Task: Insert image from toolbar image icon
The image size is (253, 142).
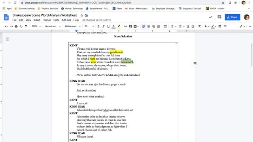Action: (x=135, y=26)
